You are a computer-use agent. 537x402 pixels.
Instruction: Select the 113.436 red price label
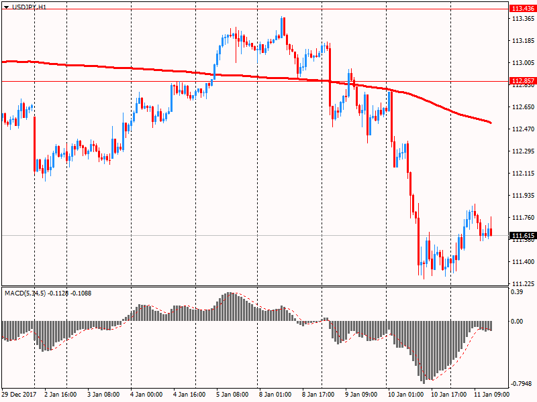pyautogui.click(x=523, y=9)
